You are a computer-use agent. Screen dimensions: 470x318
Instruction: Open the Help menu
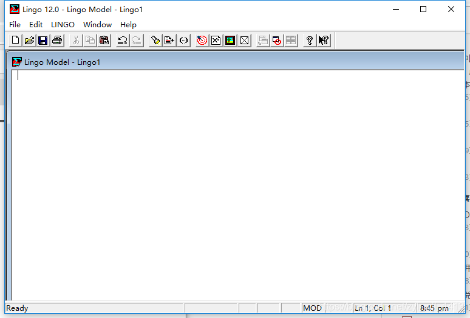pos(128,24)
